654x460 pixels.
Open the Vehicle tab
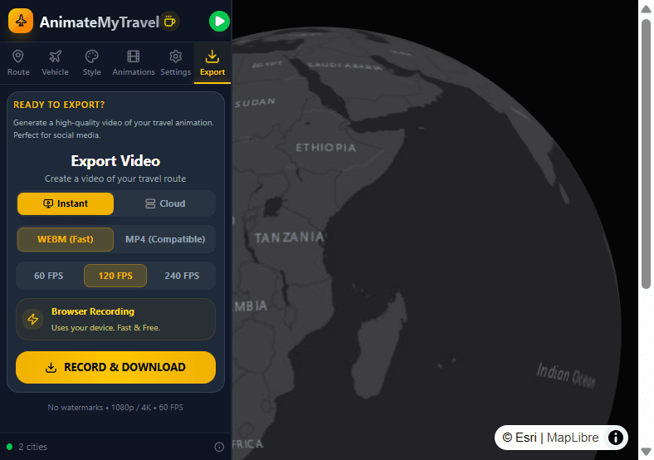pyautogui.click(x=55, y=63)
